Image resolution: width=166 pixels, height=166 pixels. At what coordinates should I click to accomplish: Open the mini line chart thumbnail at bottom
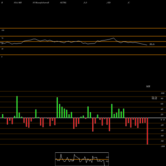[82, 159]
